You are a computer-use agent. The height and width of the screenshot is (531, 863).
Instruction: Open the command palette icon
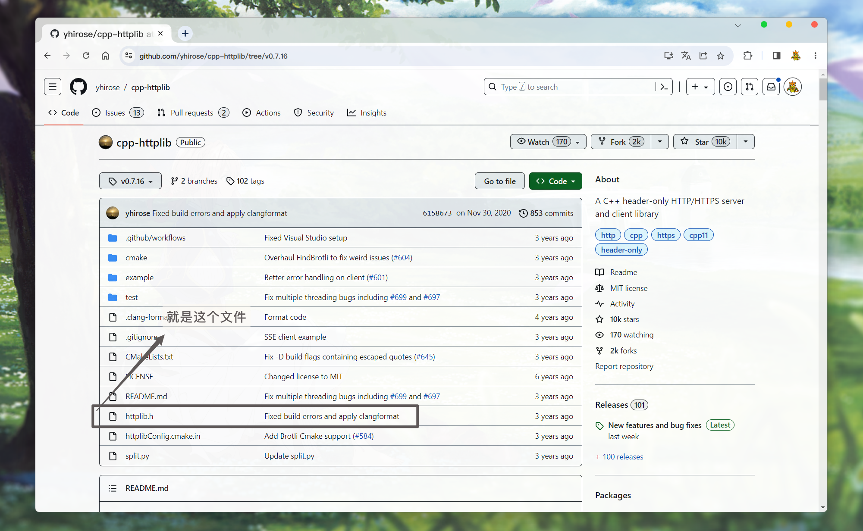pos(664,87)
